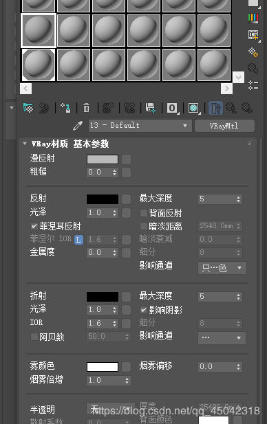Click the Video Color Check icon

tap(253, 18)
